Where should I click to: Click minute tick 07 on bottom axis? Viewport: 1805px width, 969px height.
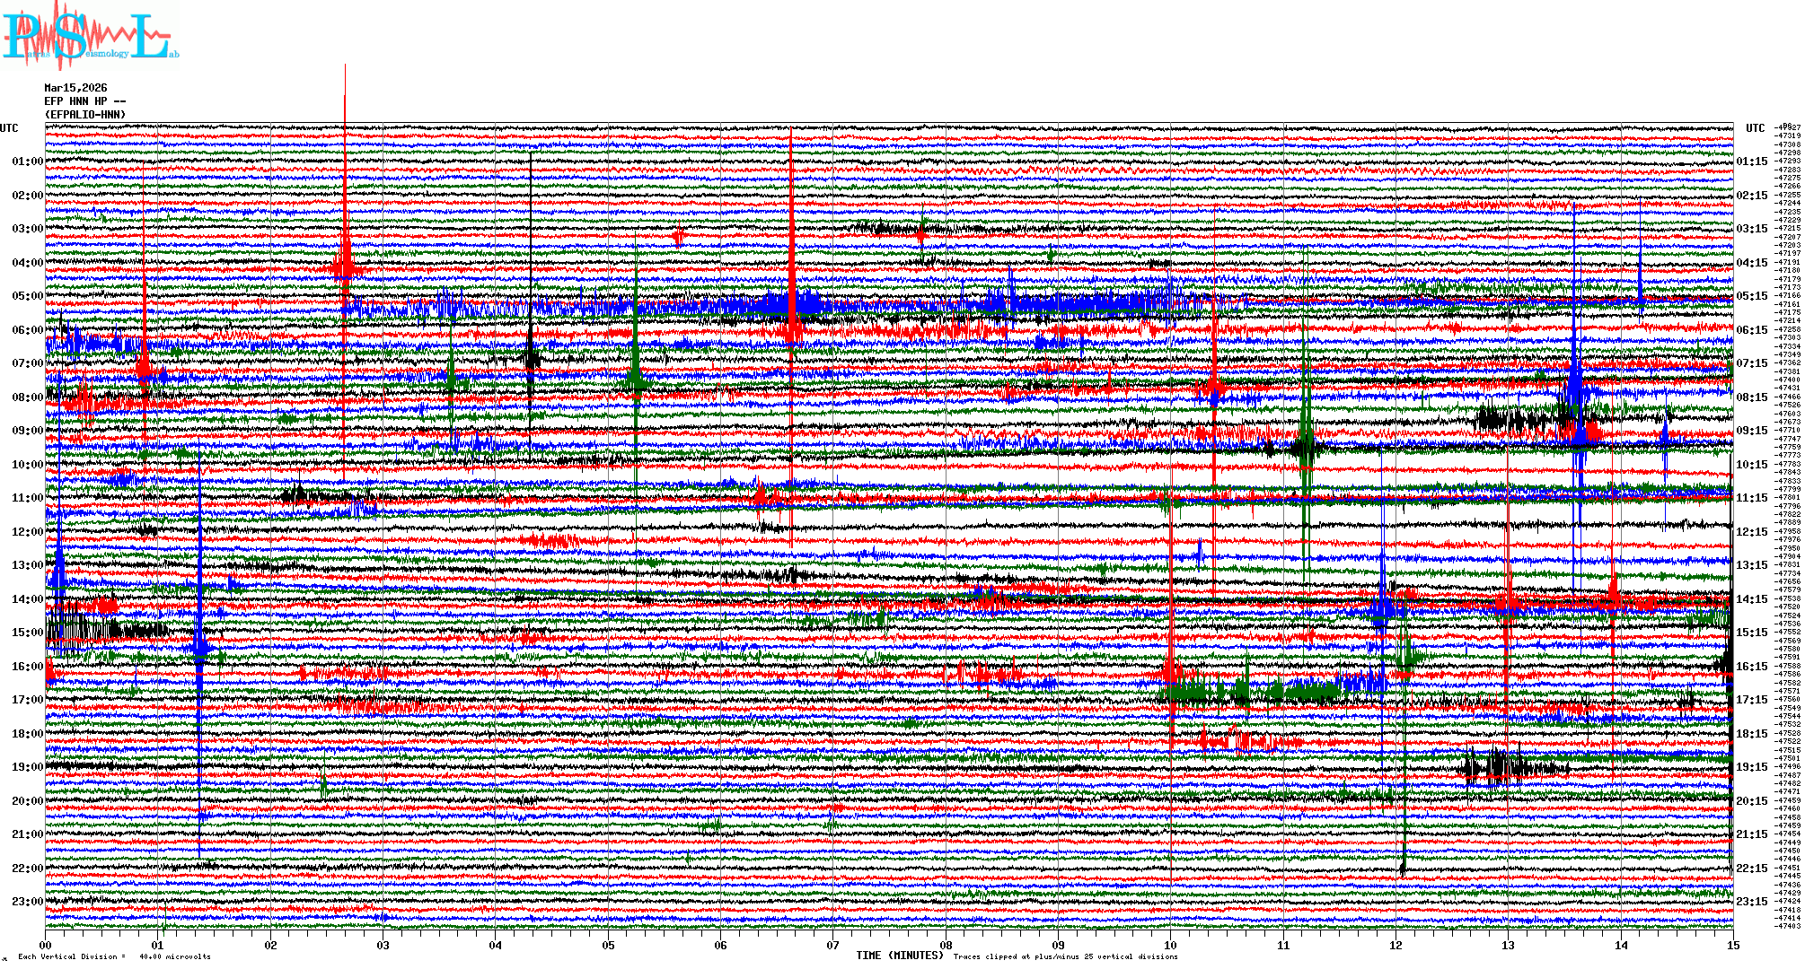coord(833,946)
